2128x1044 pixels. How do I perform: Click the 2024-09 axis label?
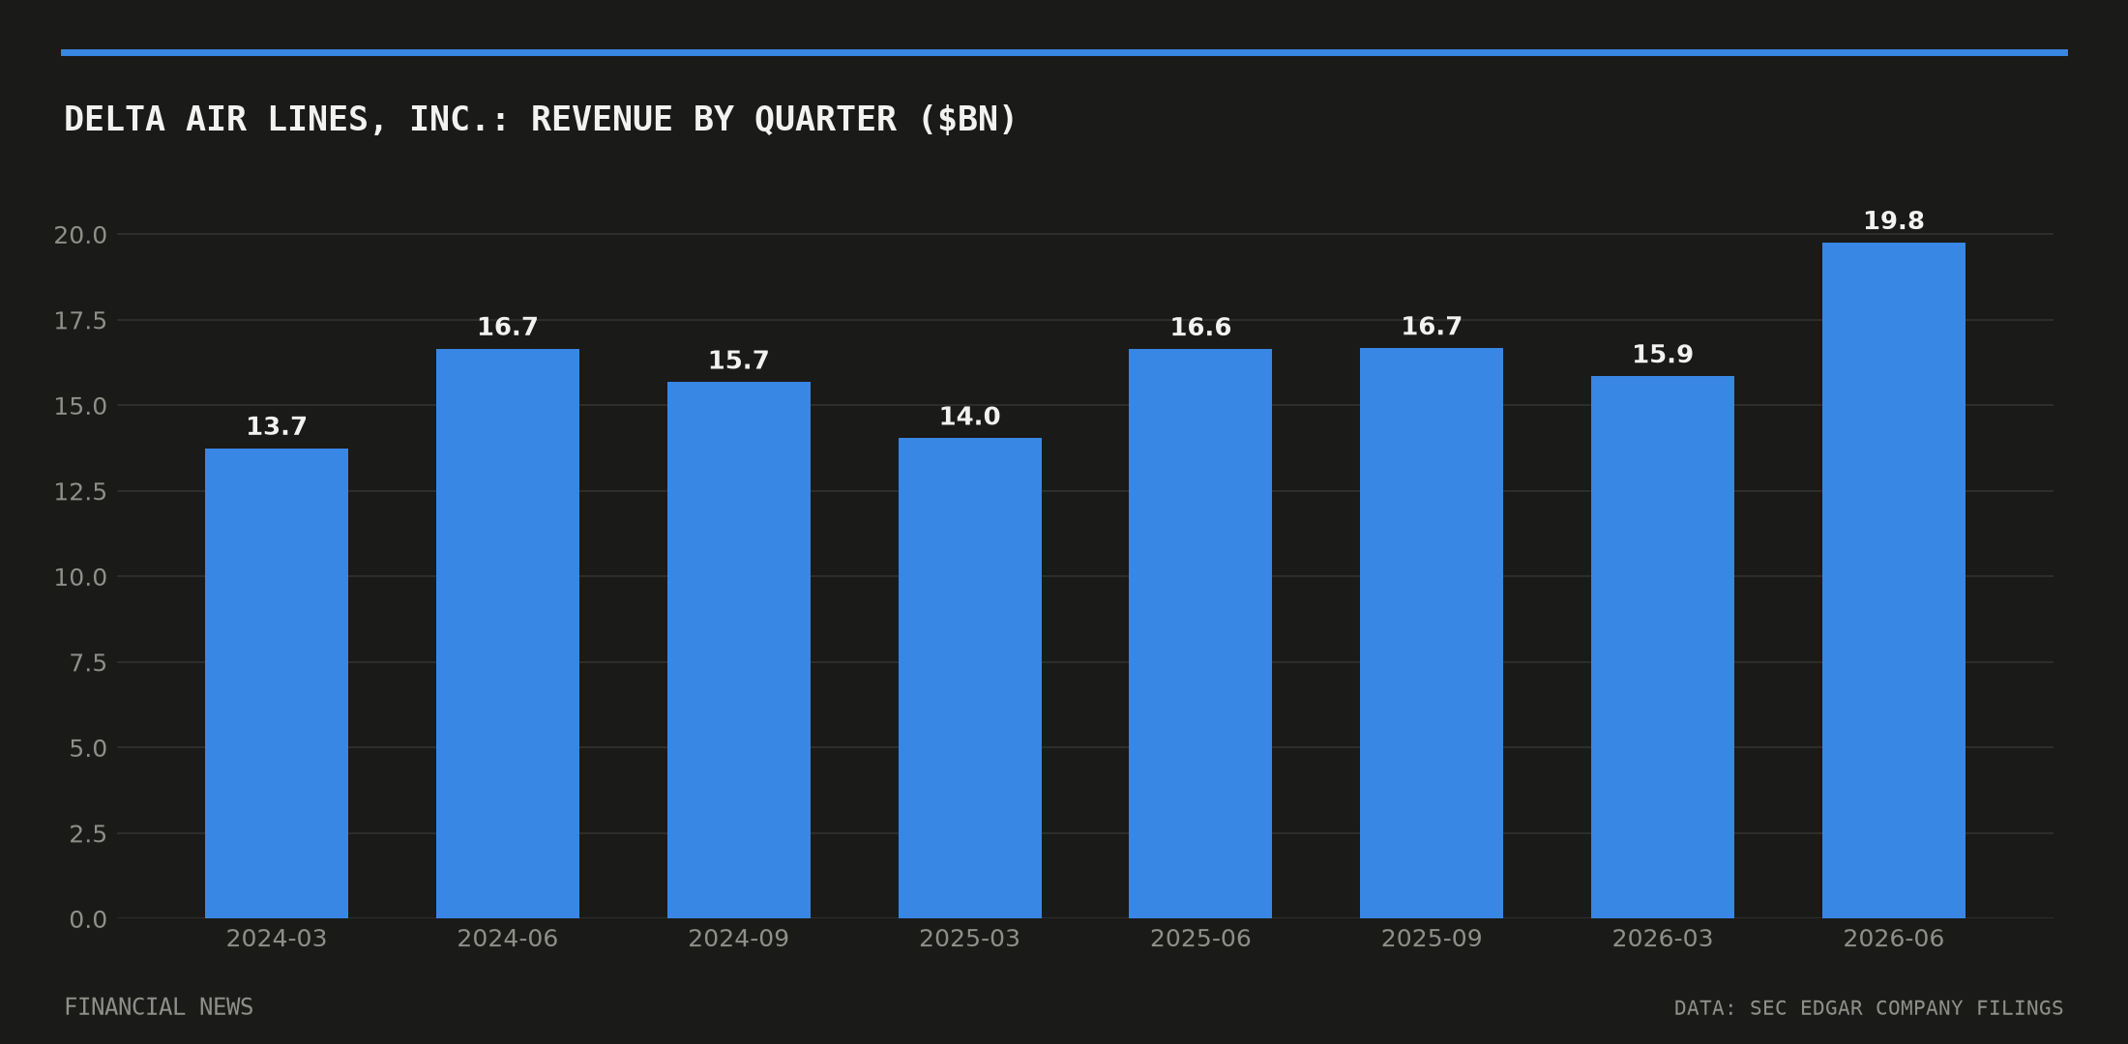coord(739,939)
